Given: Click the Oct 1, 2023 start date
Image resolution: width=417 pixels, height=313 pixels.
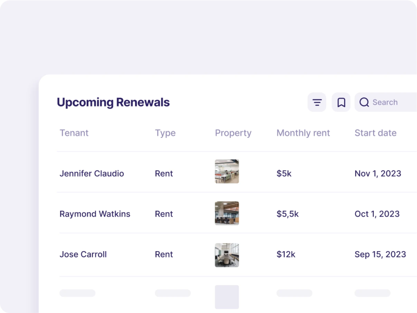Looking at the screenshot, I should click(x=377, y=214).
